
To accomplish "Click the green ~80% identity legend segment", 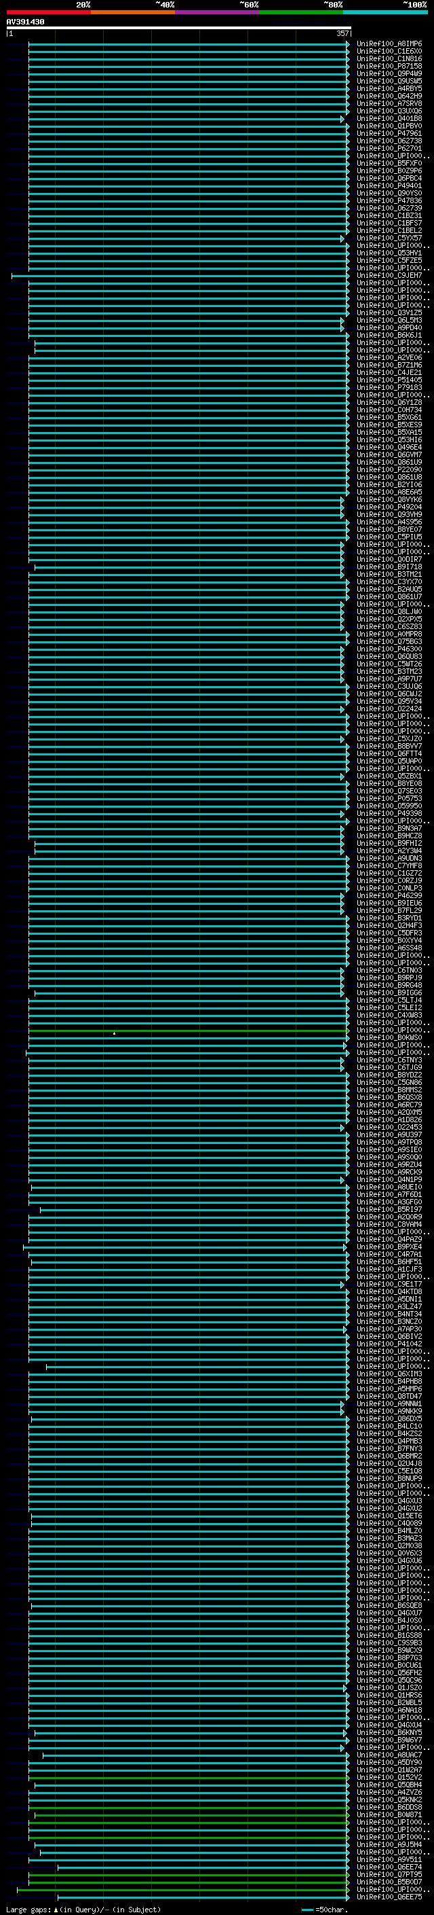I will (x=301, y=12).
